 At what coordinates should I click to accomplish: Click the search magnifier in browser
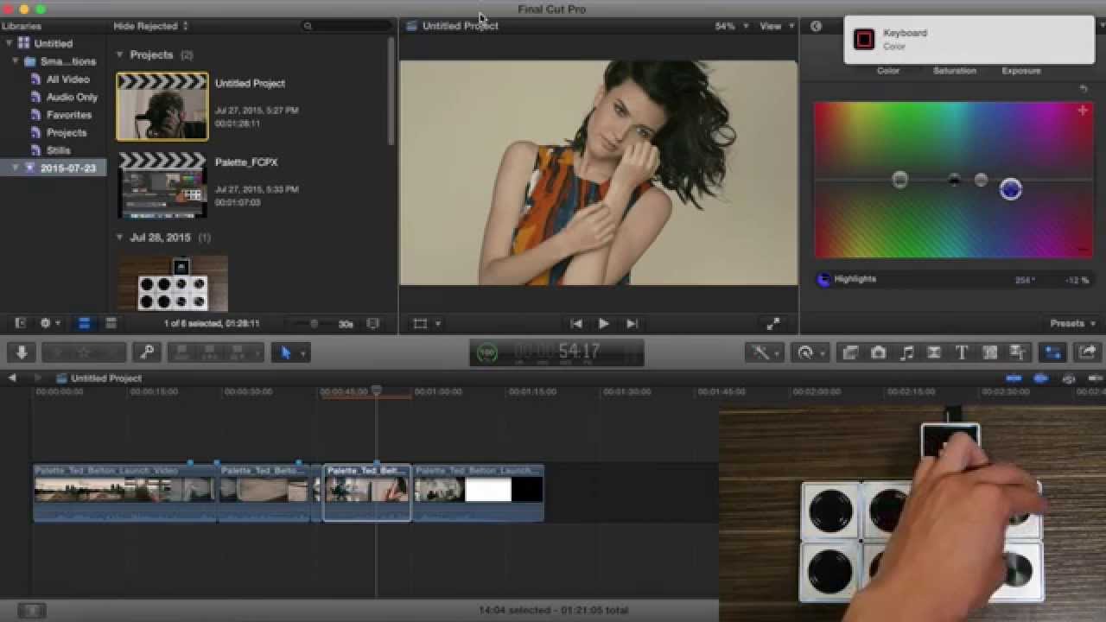click(308, 27)
